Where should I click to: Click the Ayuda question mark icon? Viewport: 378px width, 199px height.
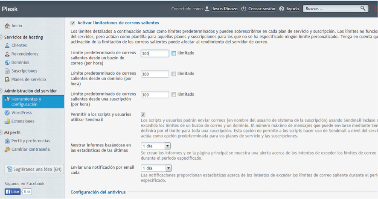(281, 9)
